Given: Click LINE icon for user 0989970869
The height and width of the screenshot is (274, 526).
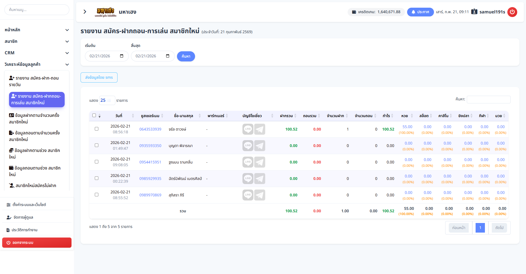Looking at the screenshot, I should pyautogui.click(x=248, y=195).
